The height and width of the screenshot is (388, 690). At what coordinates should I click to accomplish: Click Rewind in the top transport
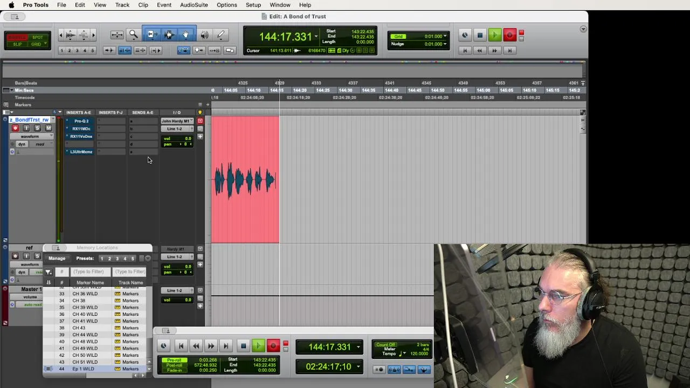pyautogui.click(x=479, y=50)
